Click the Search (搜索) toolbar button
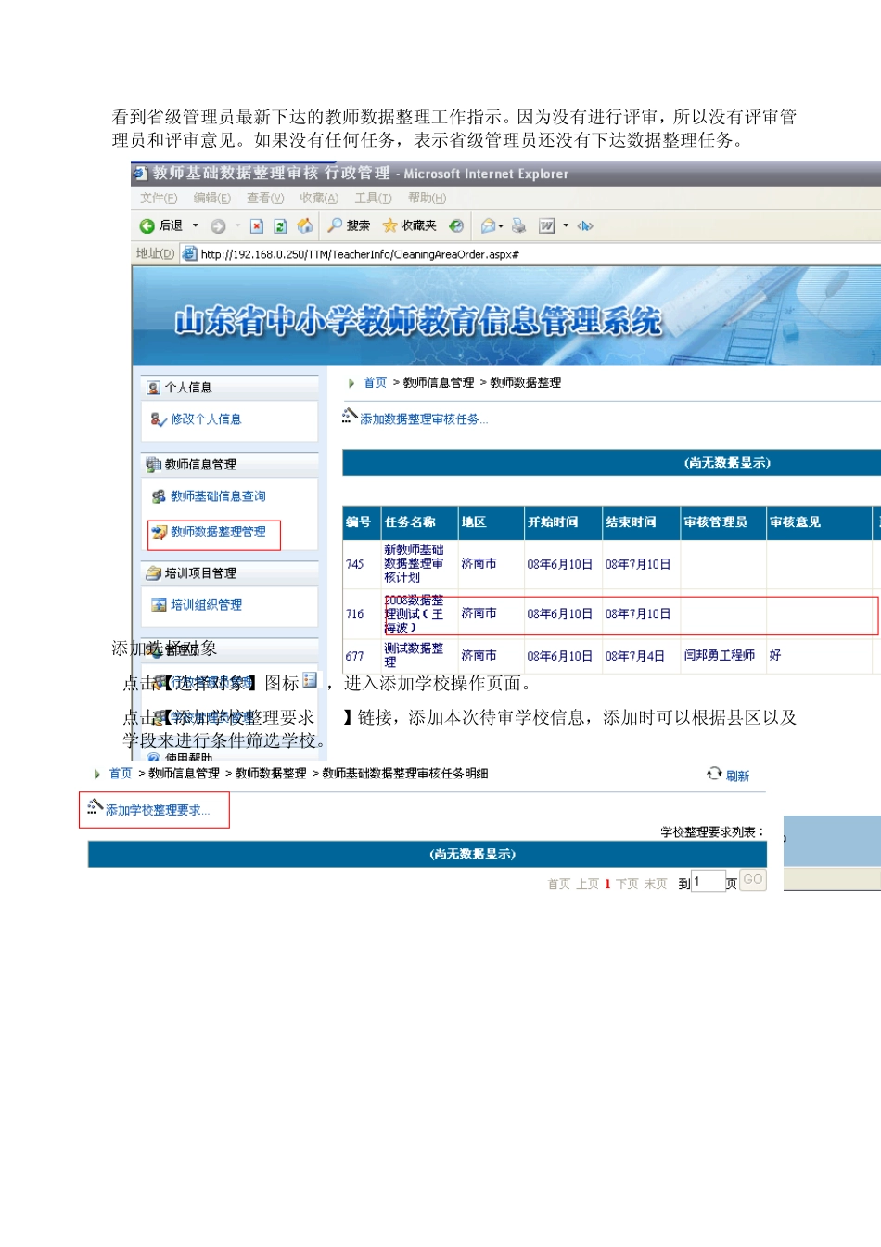This screenshot has width=881, height=1247. 349,225
